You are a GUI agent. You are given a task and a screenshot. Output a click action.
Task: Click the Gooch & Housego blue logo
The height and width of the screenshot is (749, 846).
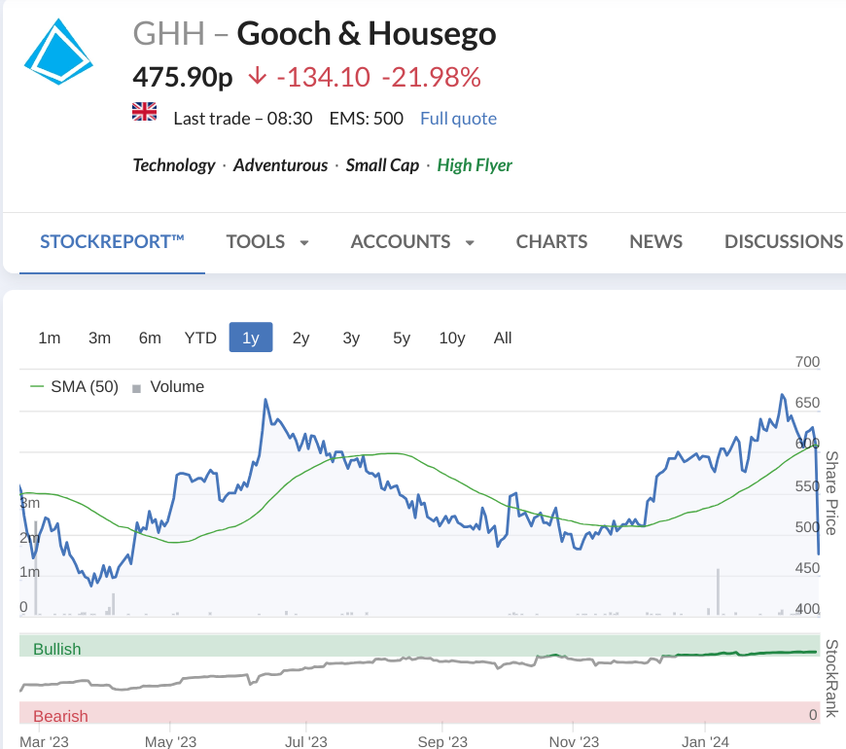click(x=58, y=52)
